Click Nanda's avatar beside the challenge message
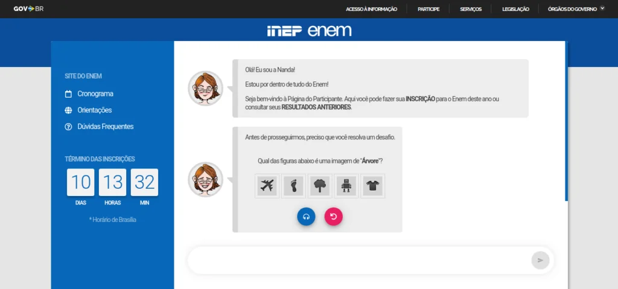Image resolution: width=618 pixels, height=289 pixels. tap(205, 179)
